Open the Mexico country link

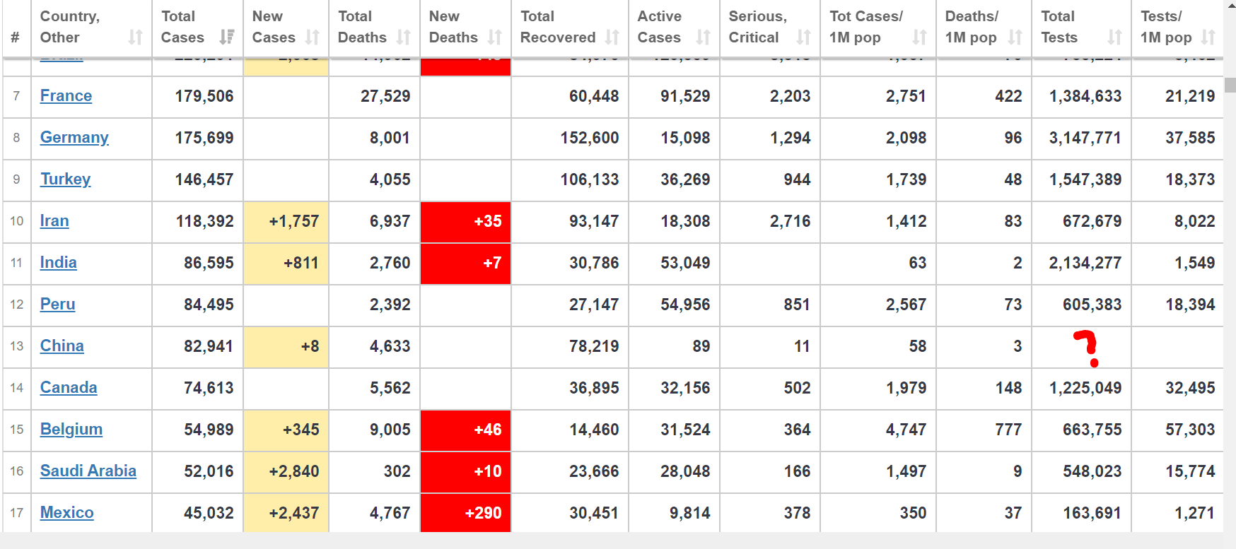[x=66, y=513]
